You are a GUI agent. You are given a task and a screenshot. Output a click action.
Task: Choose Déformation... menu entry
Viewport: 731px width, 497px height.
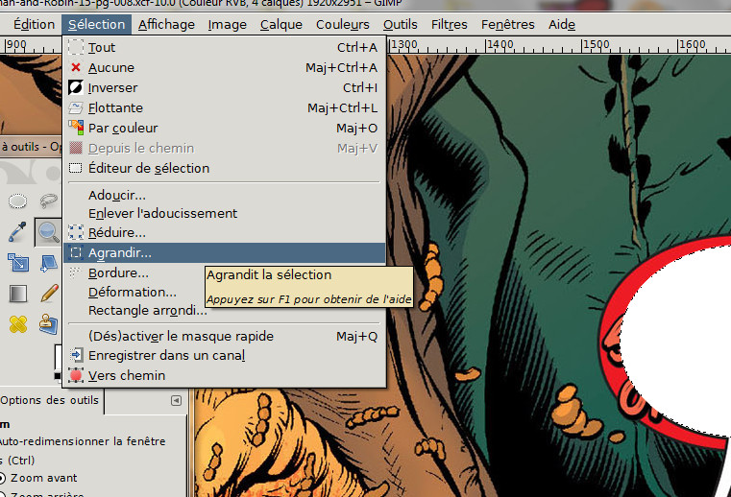pos(133,292)
